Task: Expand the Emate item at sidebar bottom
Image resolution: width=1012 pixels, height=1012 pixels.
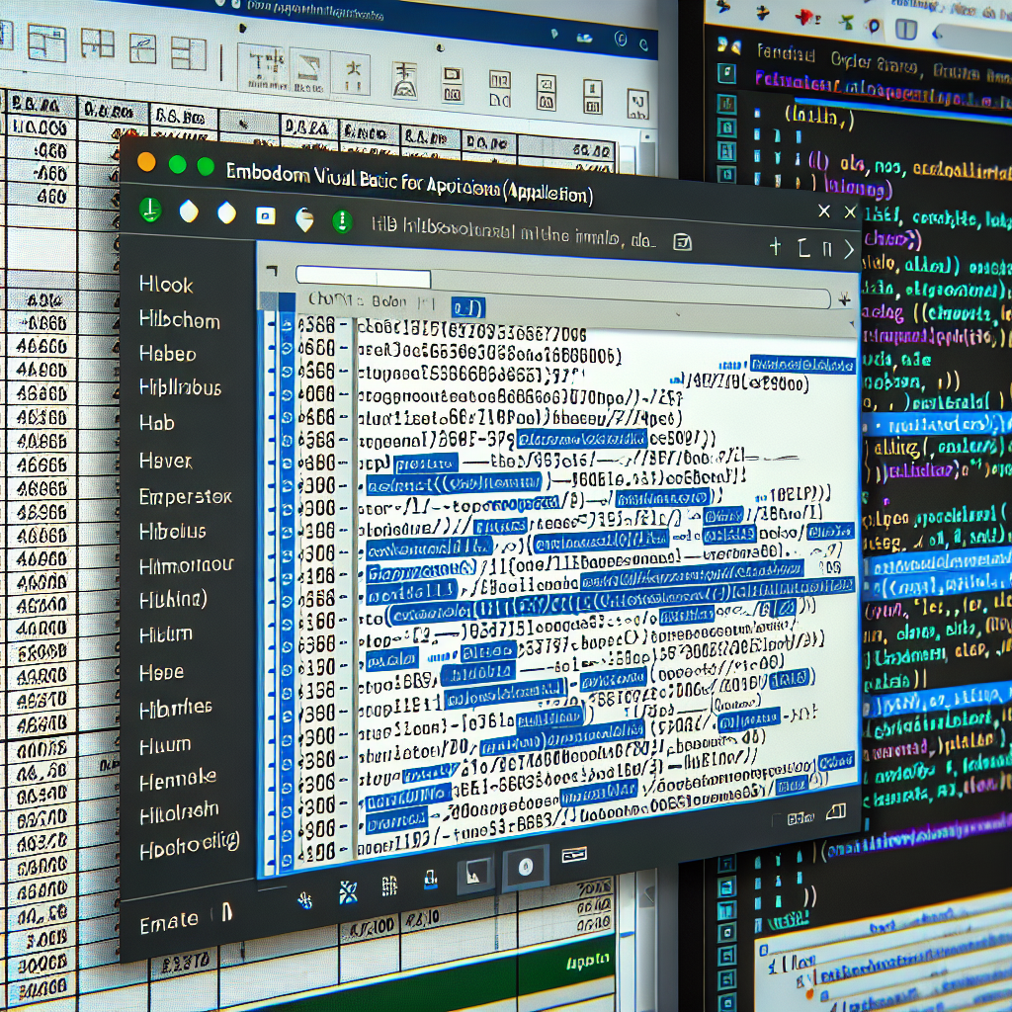Action: click(169, 921)
